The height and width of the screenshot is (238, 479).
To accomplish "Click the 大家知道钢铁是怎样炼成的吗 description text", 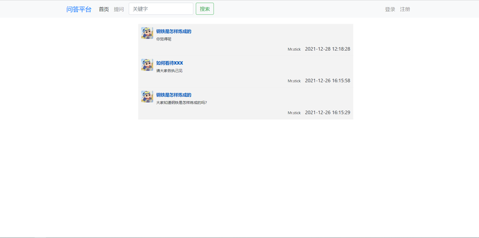I will (181, 102).
